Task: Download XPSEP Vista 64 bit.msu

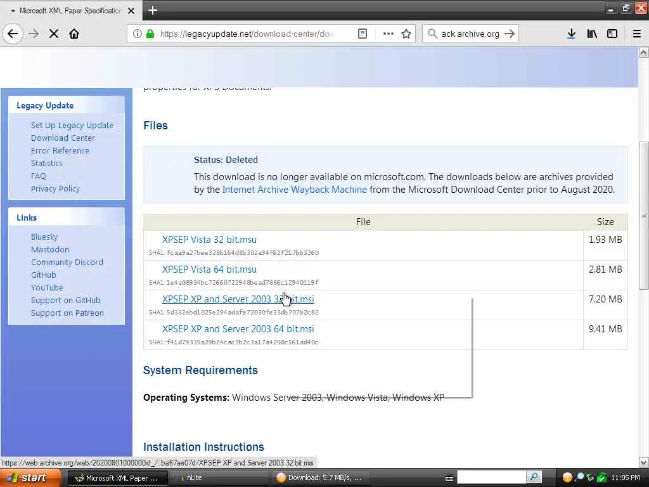Action: (209, 269)
